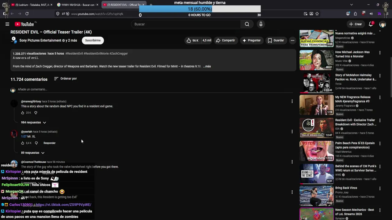Open more video actions (three dots)

pyautogui.click(x=292, y=40)
